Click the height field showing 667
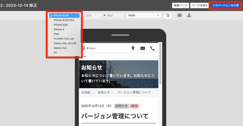Screen dimensions: 243x126 point(115,15)
